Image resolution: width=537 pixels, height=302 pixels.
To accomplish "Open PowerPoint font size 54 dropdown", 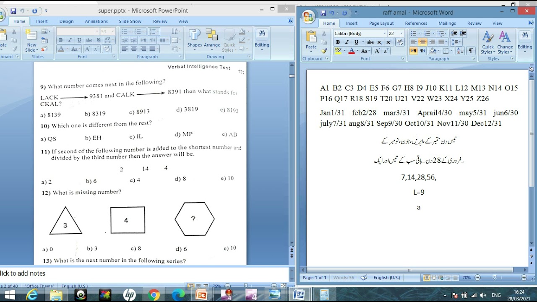I will click(x=112, y=31).
